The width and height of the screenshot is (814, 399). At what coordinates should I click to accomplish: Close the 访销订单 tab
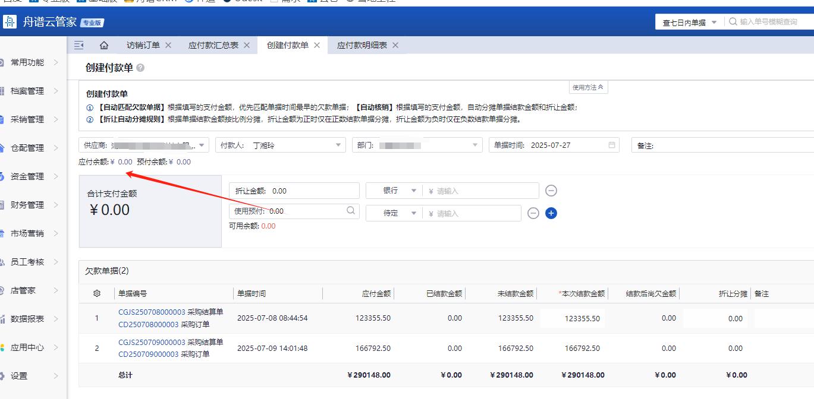point(168,45)
